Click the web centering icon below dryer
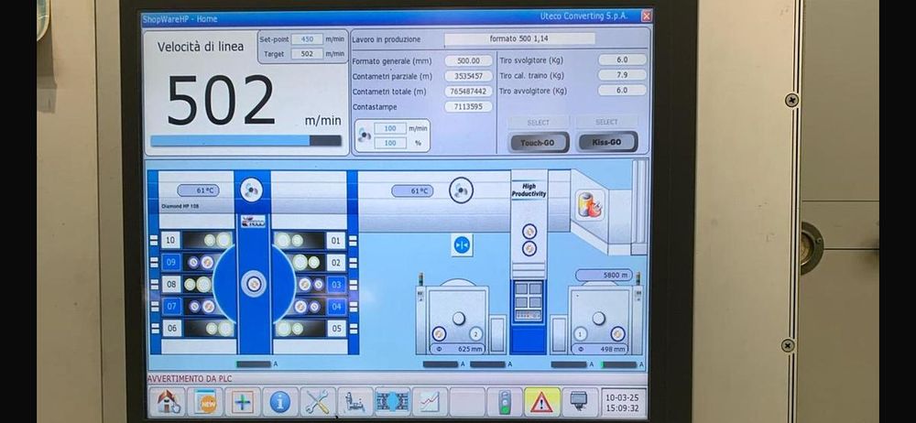This screenshot has height=423, width=916. coord(463,244)
